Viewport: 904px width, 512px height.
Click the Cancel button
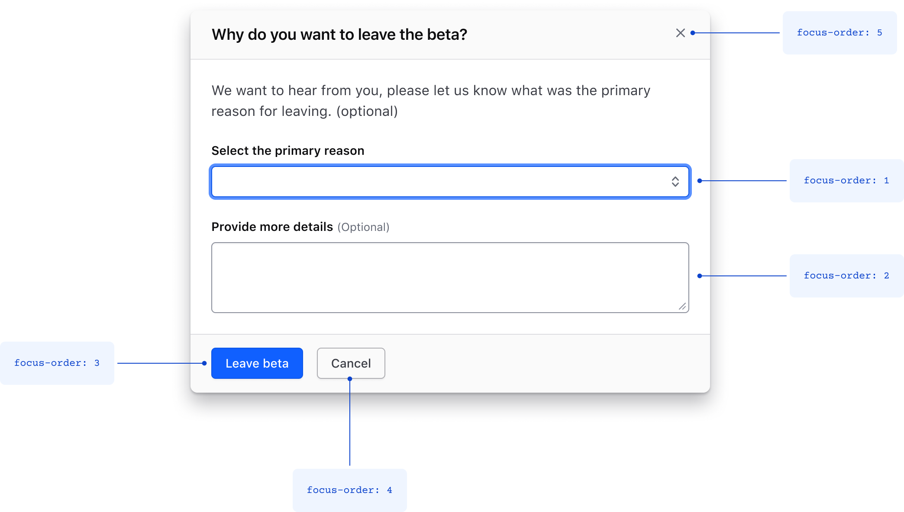point(351,363)
